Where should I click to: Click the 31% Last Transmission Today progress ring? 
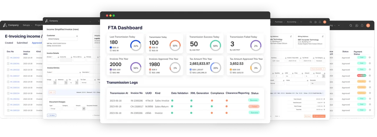point(136,46)
